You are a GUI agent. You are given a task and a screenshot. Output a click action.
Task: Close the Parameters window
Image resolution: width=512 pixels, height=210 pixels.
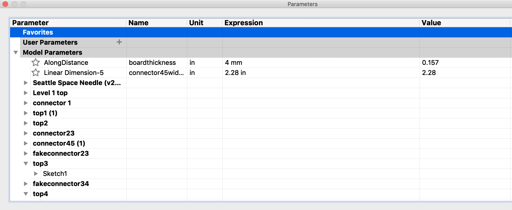5,4
